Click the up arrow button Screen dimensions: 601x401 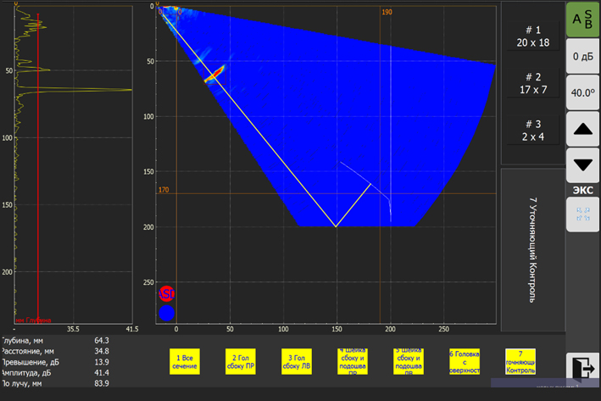(582, 129)
